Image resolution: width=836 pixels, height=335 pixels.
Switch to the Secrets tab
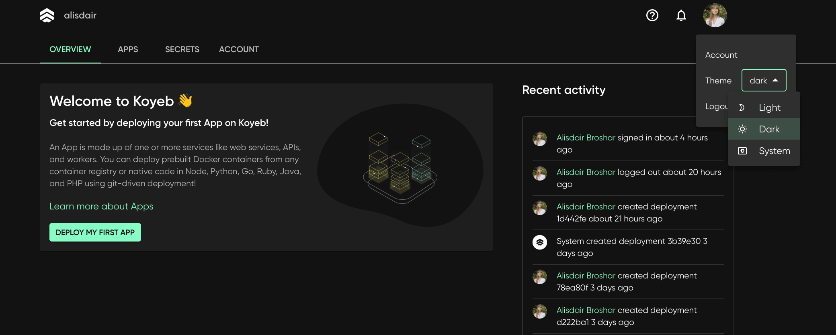click(x=182, y=49)
